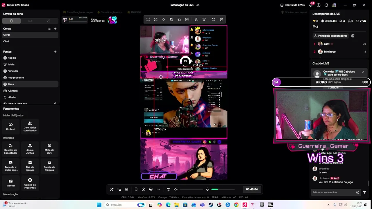
Task: Select the likes source
Action: point(30,84)
